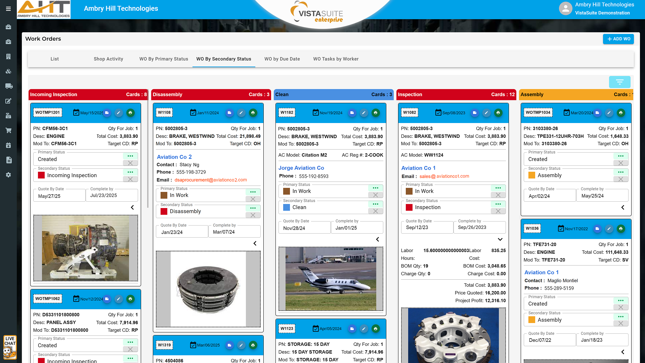Click the blue note icon on W1082
This screenshot has height=363, width=645.
point(474,113)
